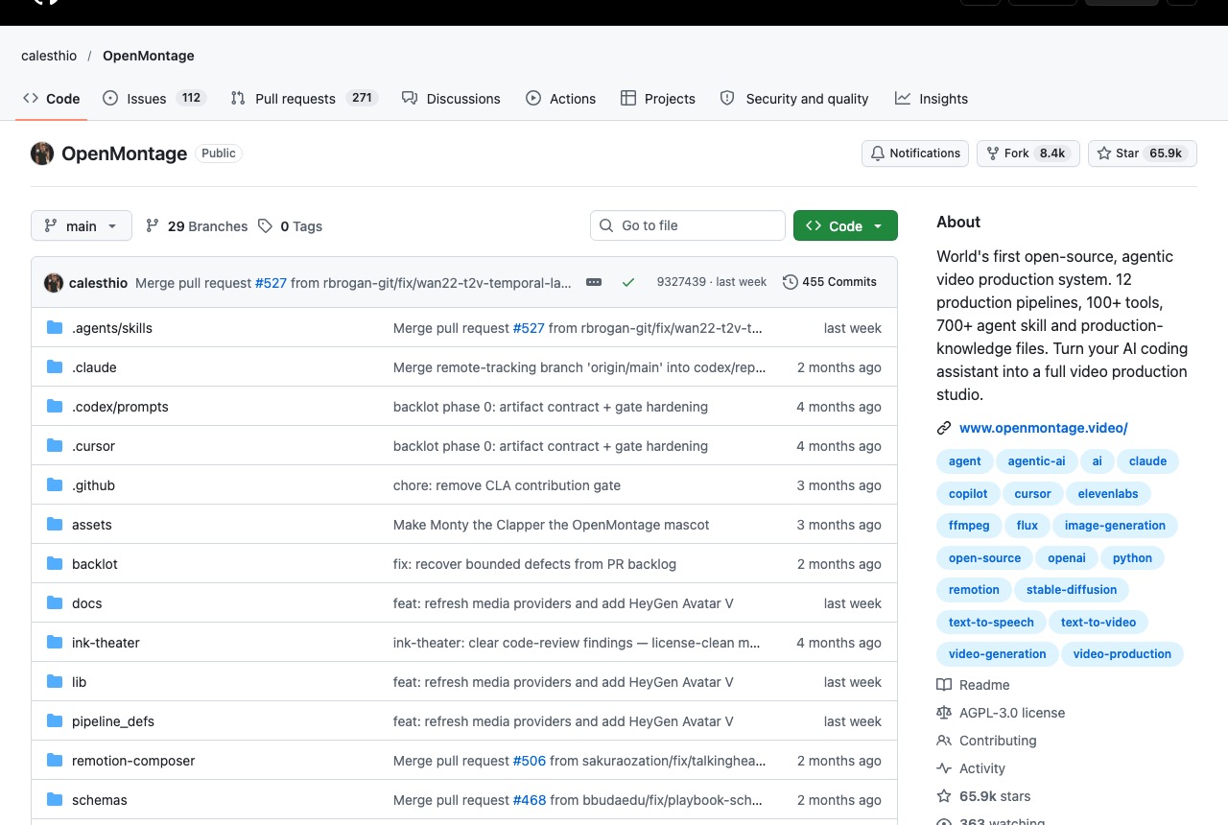Click the star icon beside 65.9k stars

click(x=944, y=796)
